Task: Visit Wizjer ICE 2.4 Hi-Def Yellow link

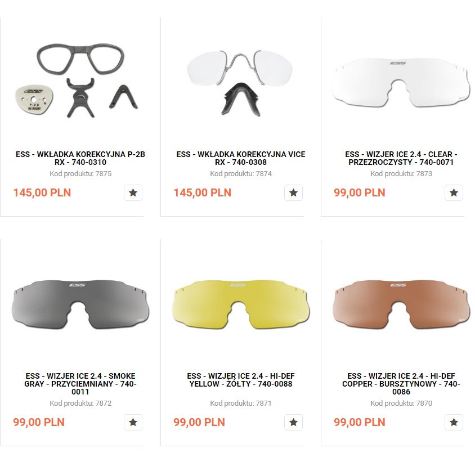Action: point(240,380)
